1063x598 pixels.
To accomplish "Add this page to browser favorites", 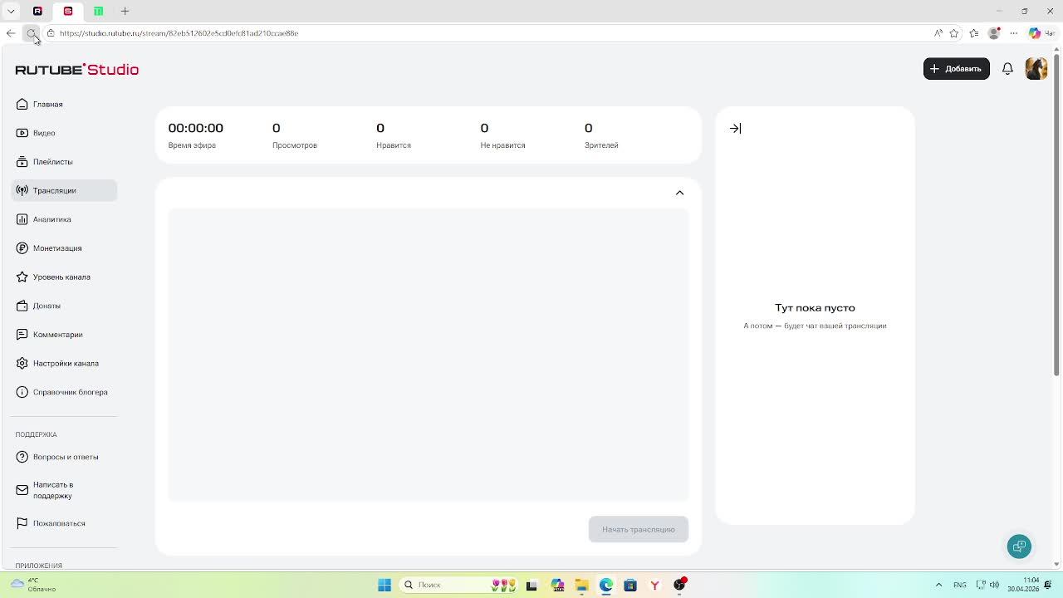I will pos(954,33).
